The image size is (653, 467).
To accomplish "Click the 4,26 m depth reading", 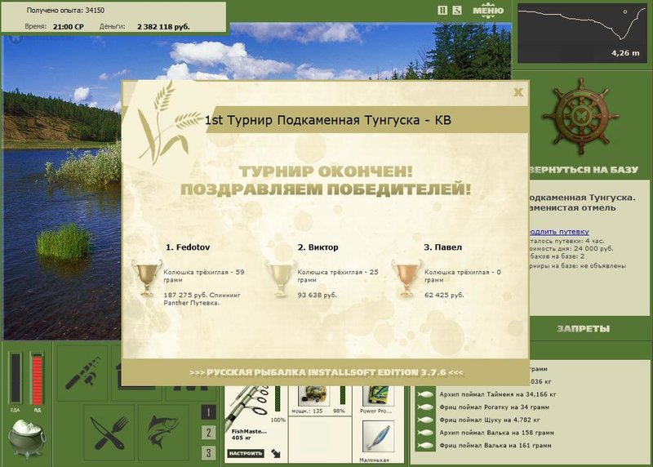I will pos(625,53).
